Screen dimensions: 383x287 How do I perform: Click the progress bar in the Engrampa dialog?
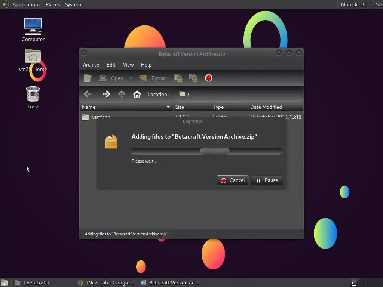tap(206, 151)
